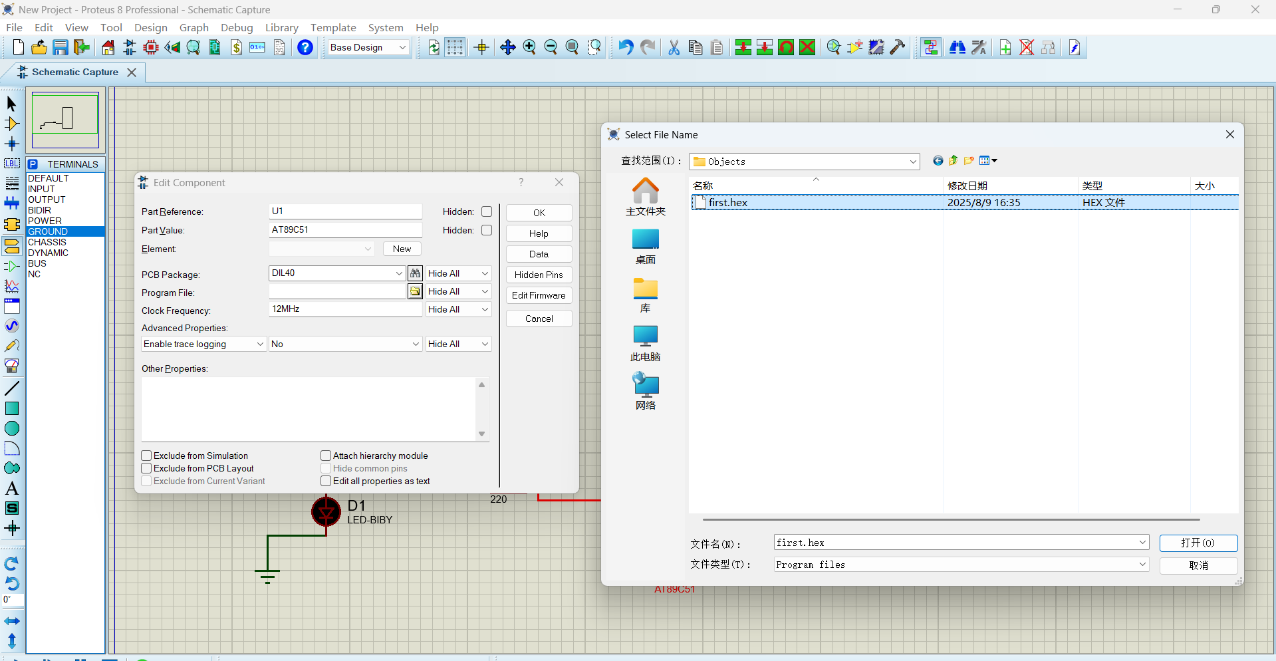The width and height of the screenshot is (1276, 661).
Task: Open Objects folder location dropdown
Action: (805, 162)
